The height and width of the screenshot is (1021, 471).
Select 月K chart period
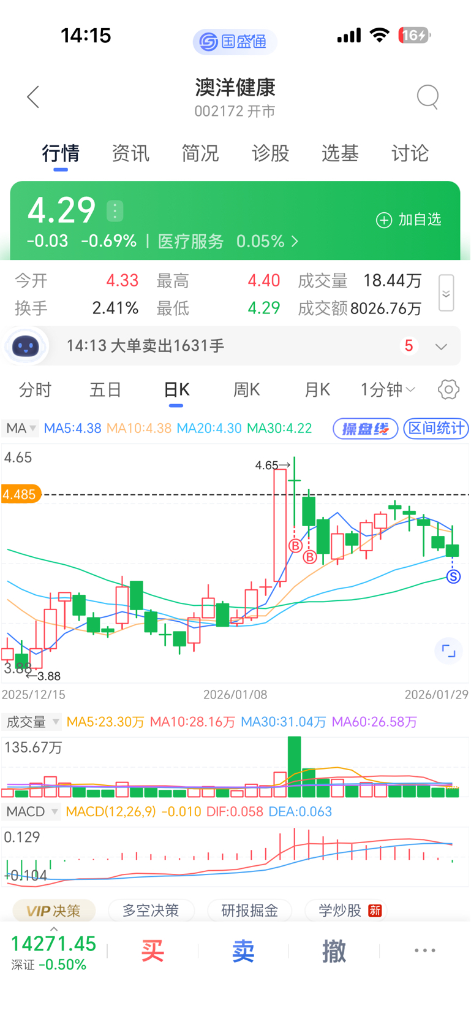click(317, 390)
